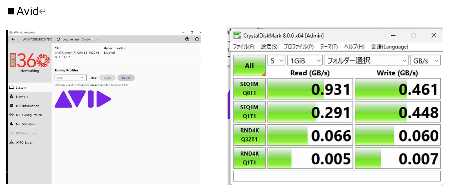The width and height of the screenshot is (454, 189).
Task: Run the RND4K Q32T1 test
Action: (249, 135)
